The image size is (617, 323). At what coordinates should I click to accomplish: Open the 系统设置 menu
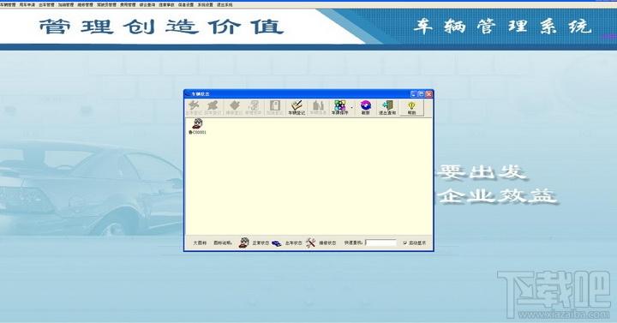coord(205,5)
